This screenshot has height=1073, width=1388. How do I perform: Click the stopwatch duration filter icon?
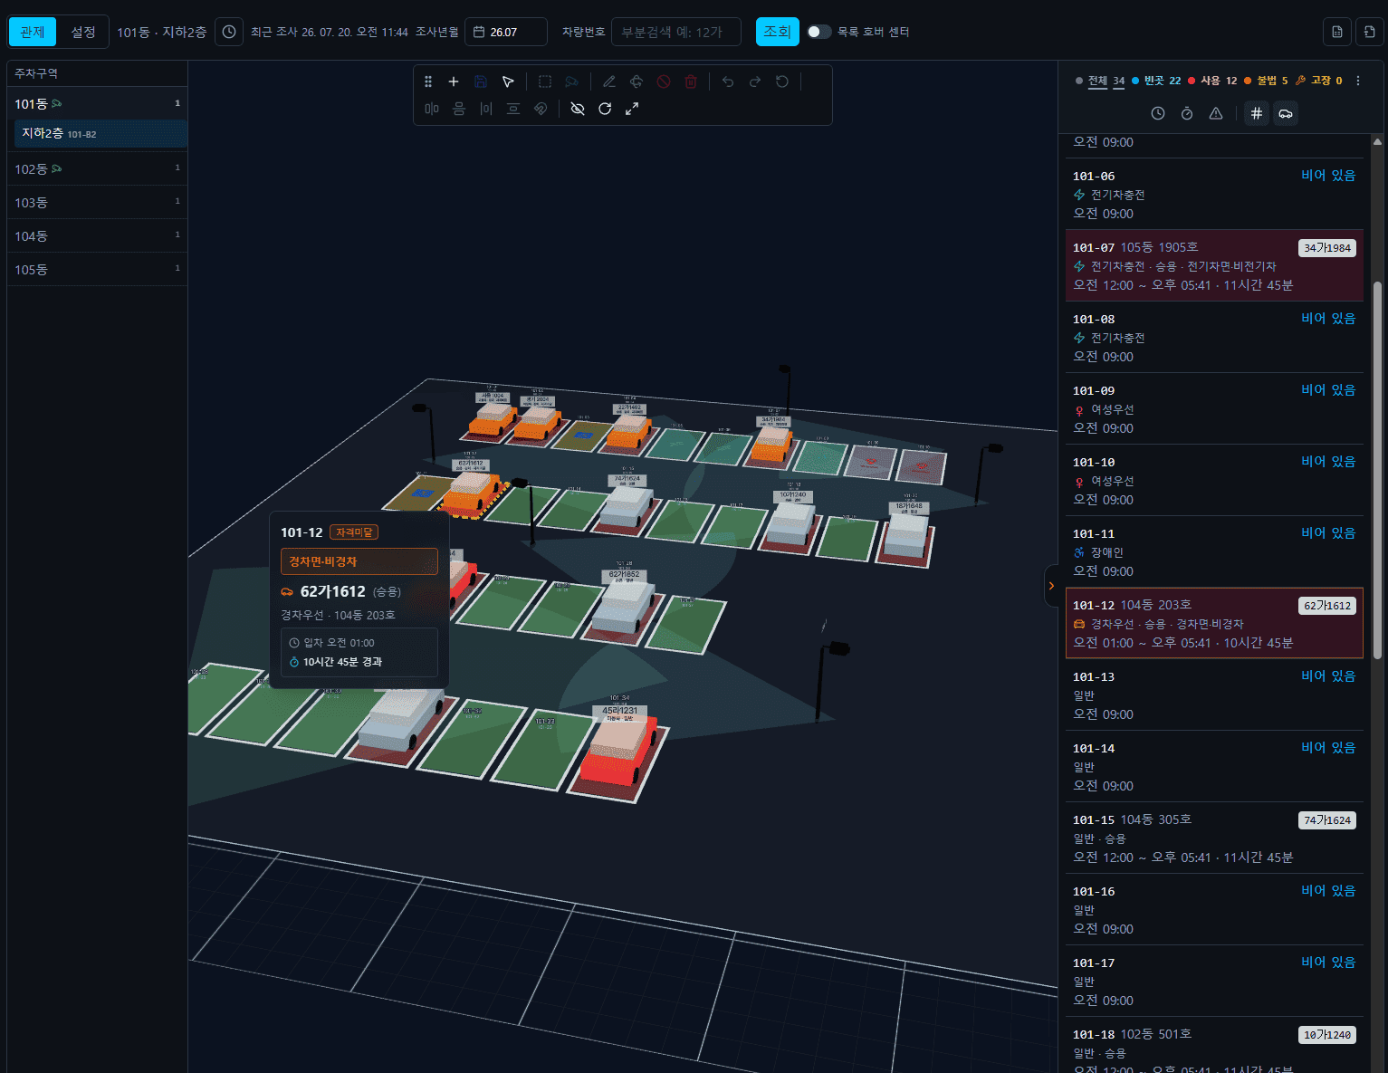point(1187,113)
